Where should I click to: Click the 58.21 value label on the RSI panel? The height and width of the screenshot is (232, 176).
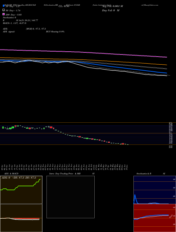pos(171,216)
